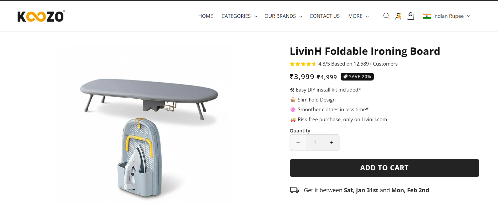The width and height of the screenshot is (498, 203).
Task: Click the delivery truck icon
Action: (294, 190)
